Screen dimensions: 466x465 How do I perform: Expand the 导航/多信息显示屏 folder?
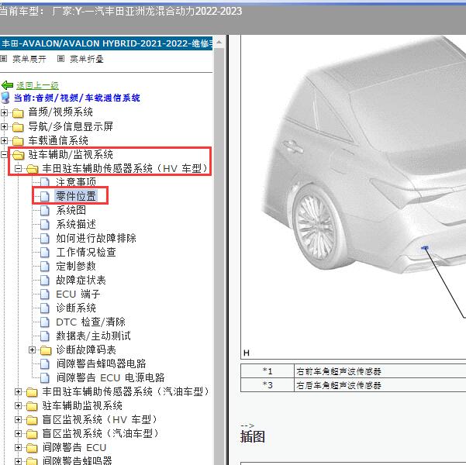(4, 126)
